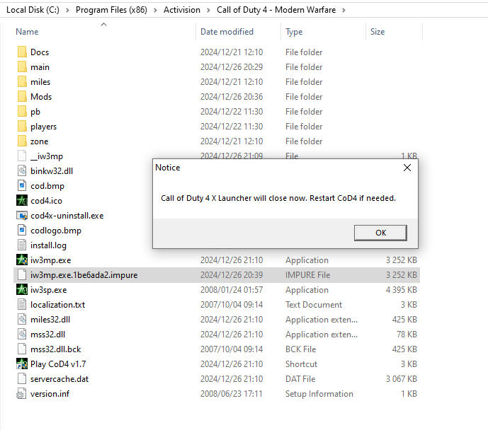Select the Docs folder icon

22,52
